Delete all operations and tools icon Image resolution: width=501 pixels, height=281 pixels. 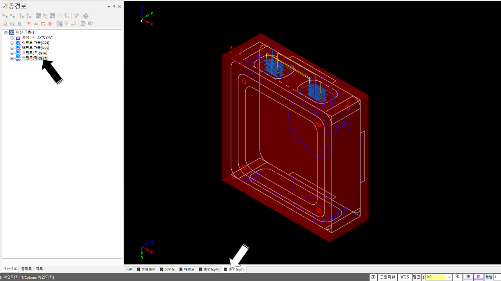[76, 16]
